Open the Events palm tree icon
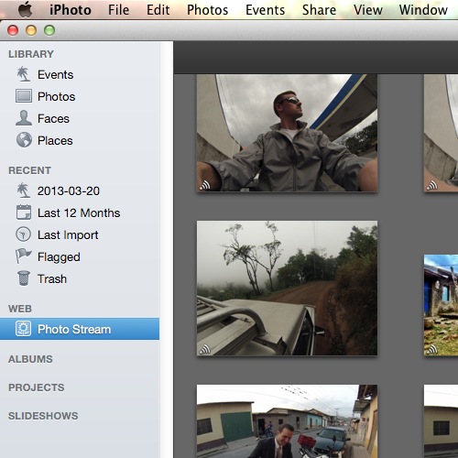 (x=24, y=74)
